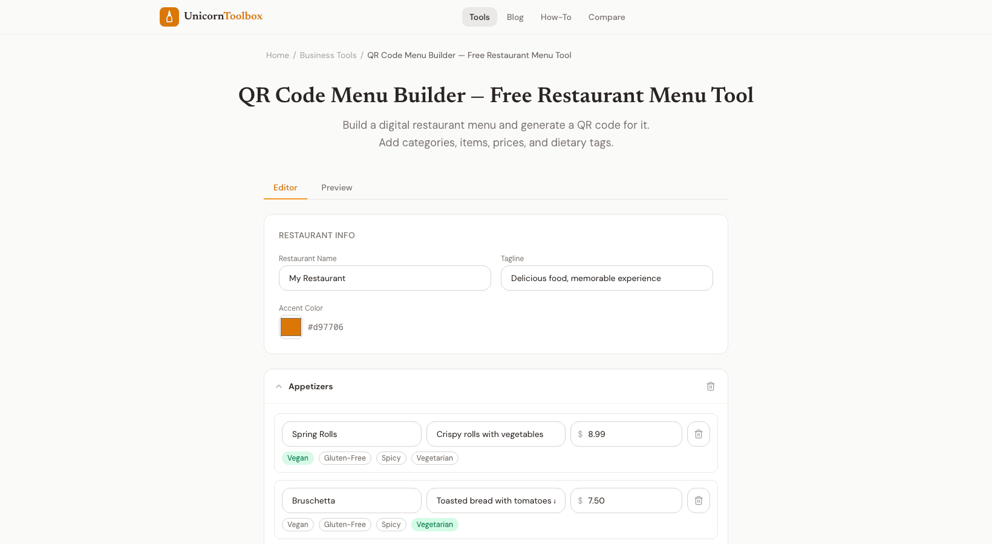Open the accent color picker swatch
Image resolution: width=992 pixels, height=544 pixels.
coord(291,327)
